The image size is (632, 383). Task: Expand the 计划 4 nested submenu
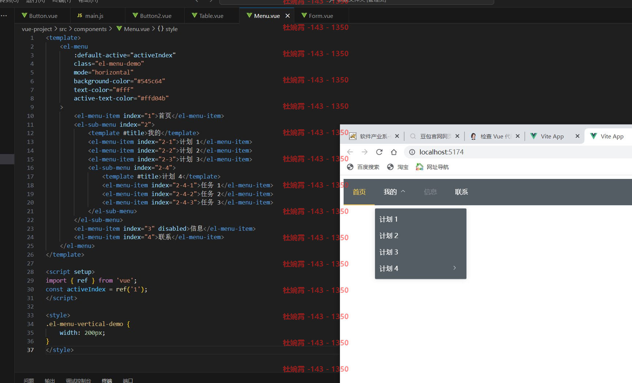pyautogui.click(x=421, y=268)
